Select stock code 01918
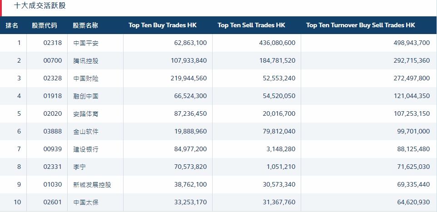 click(47, 96)
